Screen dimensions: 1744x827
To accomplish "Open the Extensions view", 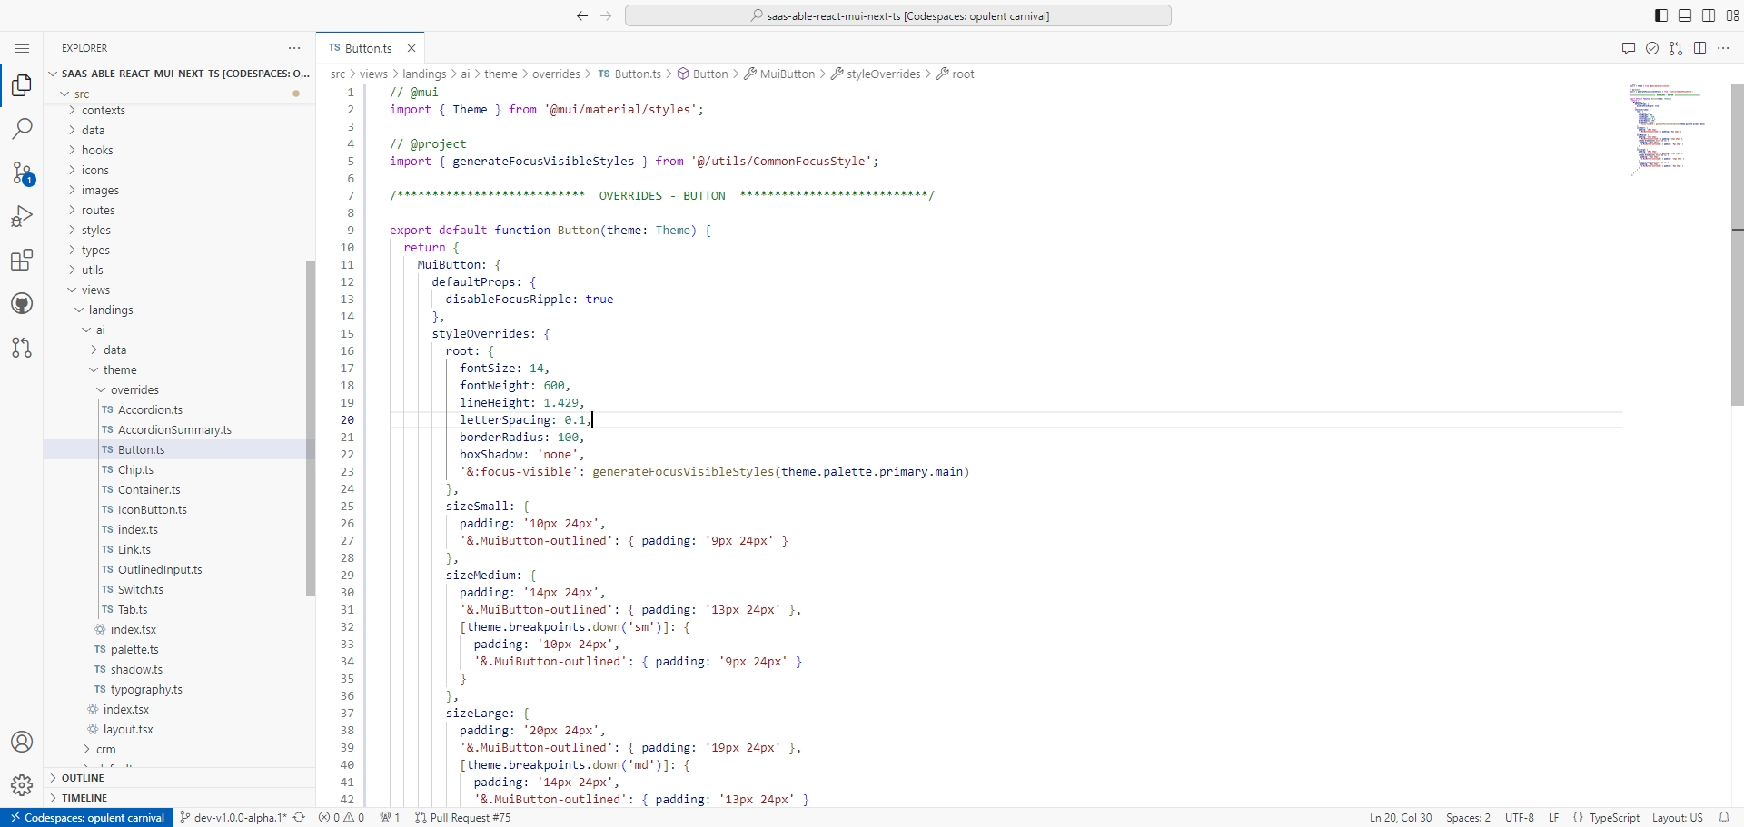I will click(22, 261).
